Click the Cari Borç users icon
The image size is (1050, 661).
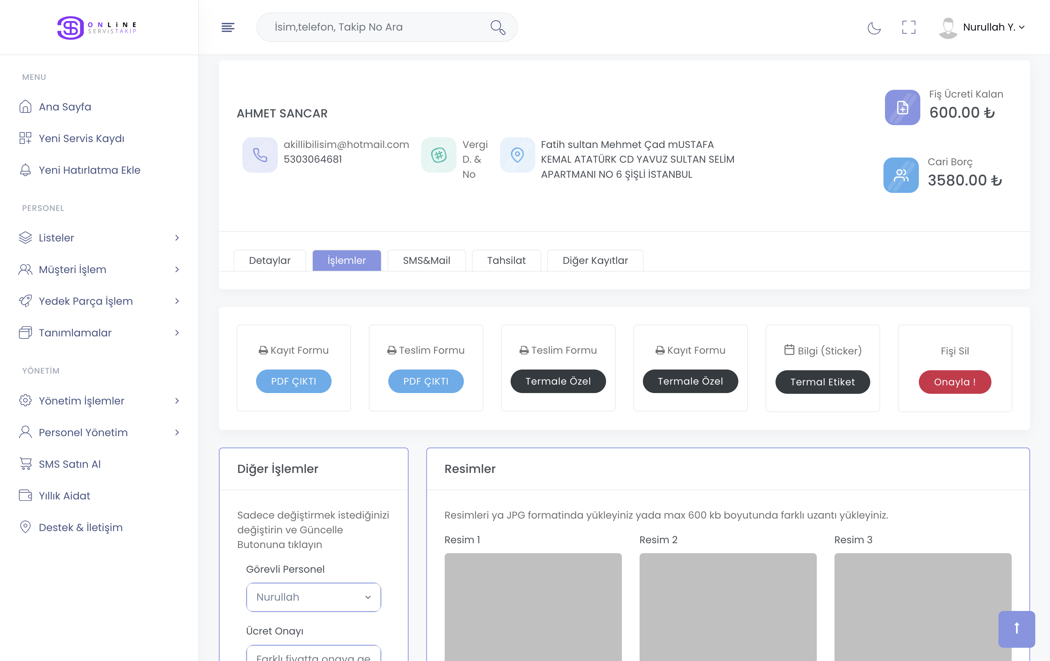coord(901,175)
